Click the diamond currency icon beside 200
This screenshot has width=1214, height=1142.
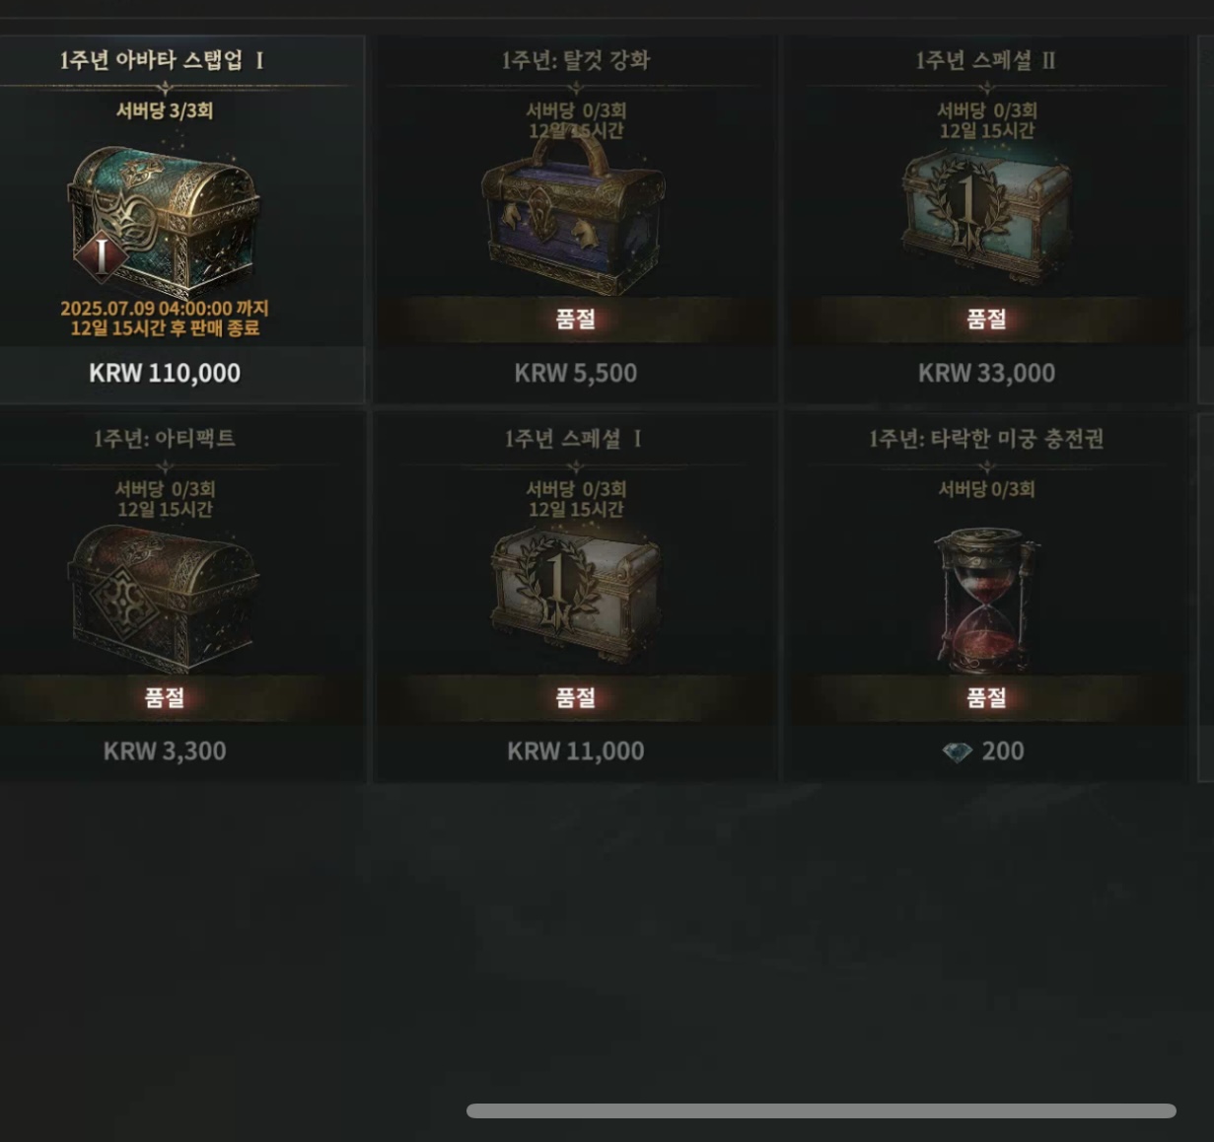pyautogui.click(x=957, y=752)
